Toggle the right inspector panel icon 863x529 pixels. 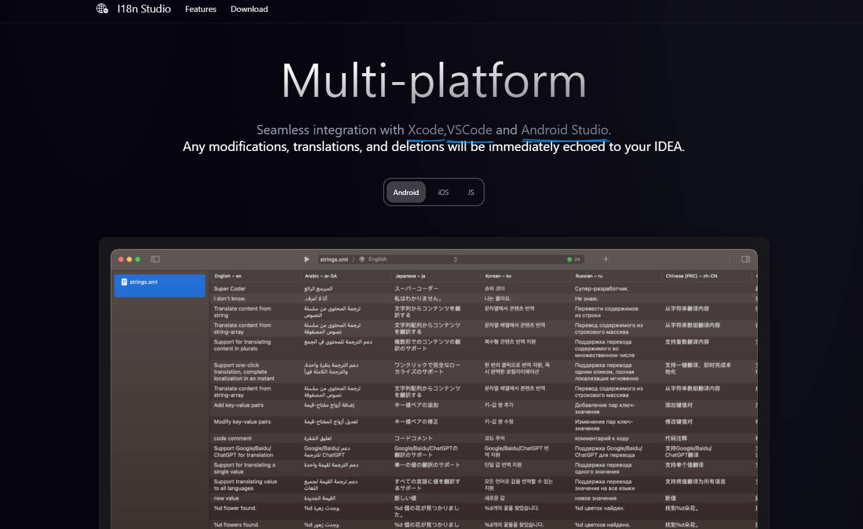click(x=745, y=259)
